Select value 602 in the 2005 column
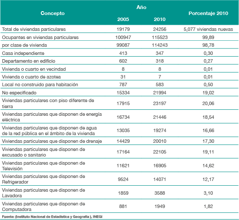Viewport: 239px width, 220px height. (123, 61)
